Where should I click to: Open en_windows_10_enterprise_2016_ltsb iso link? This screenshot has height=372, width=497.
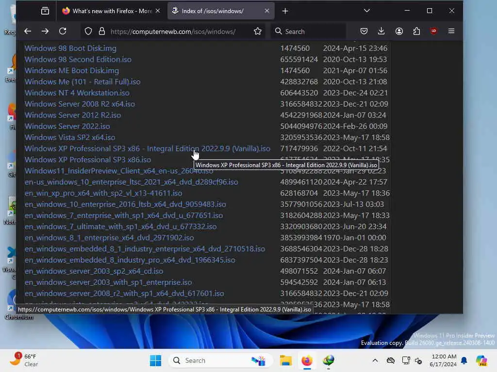[x=125, y=204]
